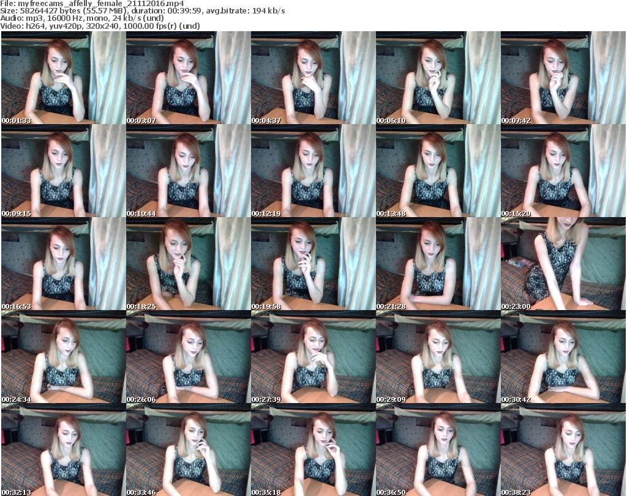Choose the thumbnail with time 00:27:39
The image size is (627, 496).
313,357
